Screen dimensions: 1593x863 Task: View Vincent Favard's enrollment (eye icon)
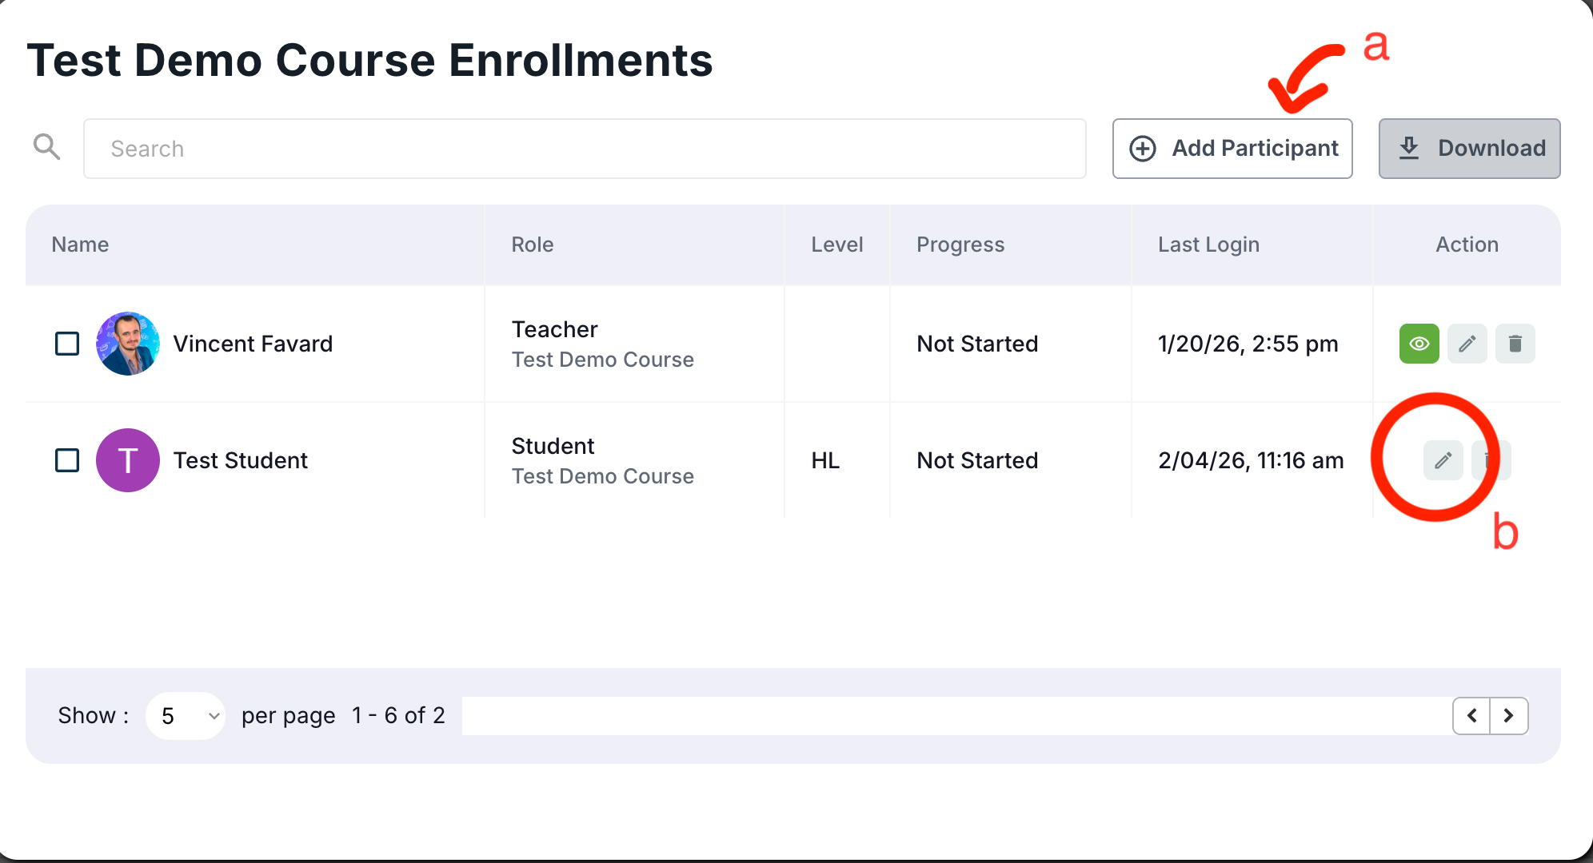pos(1419,344)
